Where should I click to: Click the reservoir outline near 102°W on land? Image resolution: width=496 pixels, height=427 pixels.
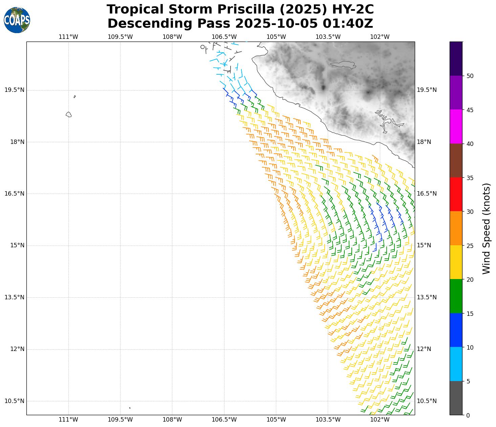(x=386, y=122)
